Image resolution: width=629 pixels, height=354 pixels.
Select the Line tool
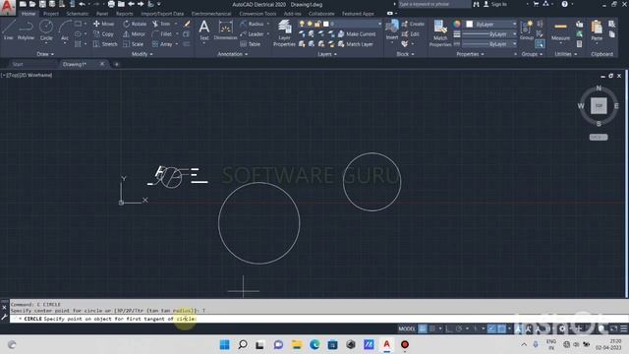point(9,29)
